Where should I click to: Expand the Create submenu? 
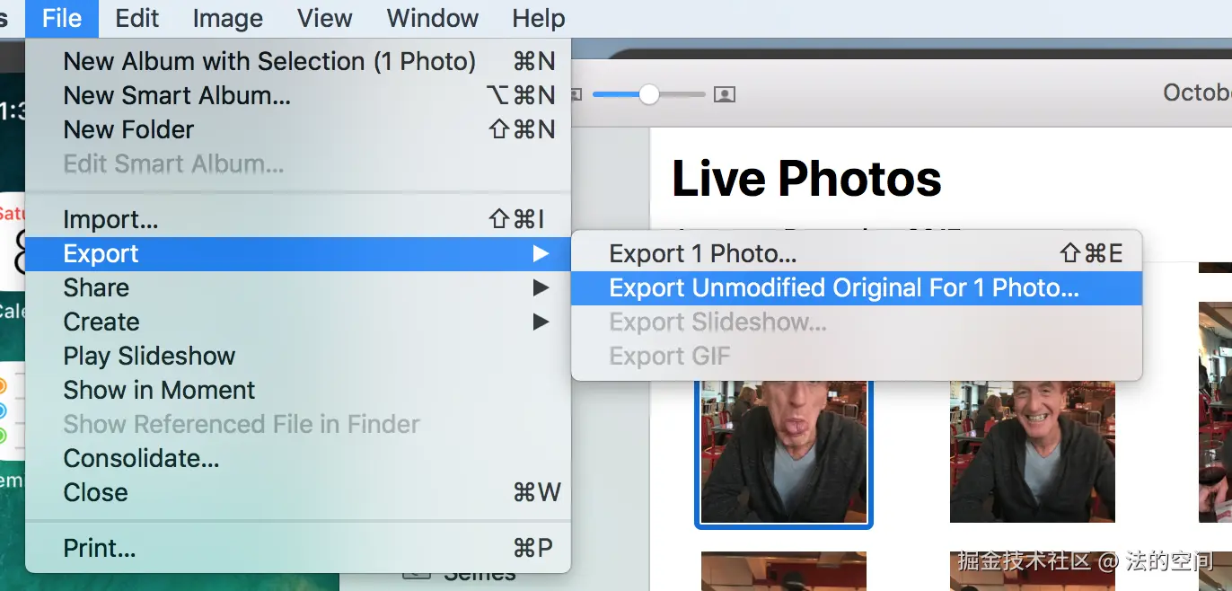point(298,322)
